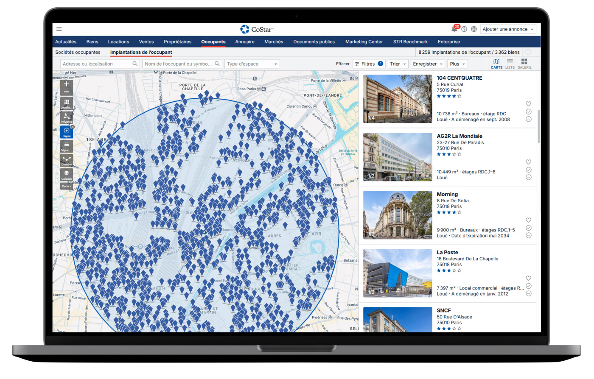The width and height of the screenshot is (594, 379).
Task: Click the Effacer clear link
Action: tap(343, 64)
